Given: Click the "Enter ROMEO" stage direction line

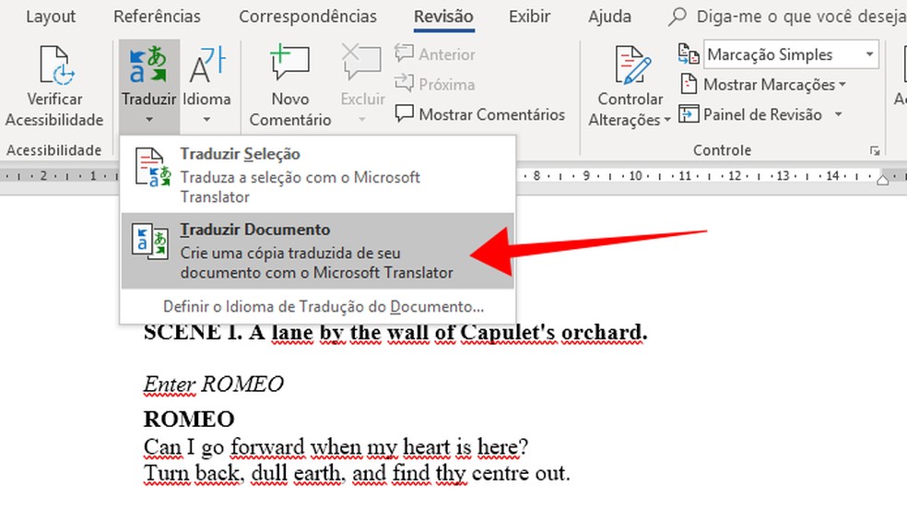Looking at the screenshot, I should (x=214, y=385).
